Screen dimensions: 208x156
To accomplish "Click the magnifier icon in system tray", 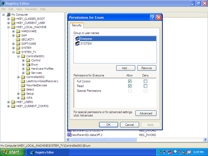I will tap(175, 152).
